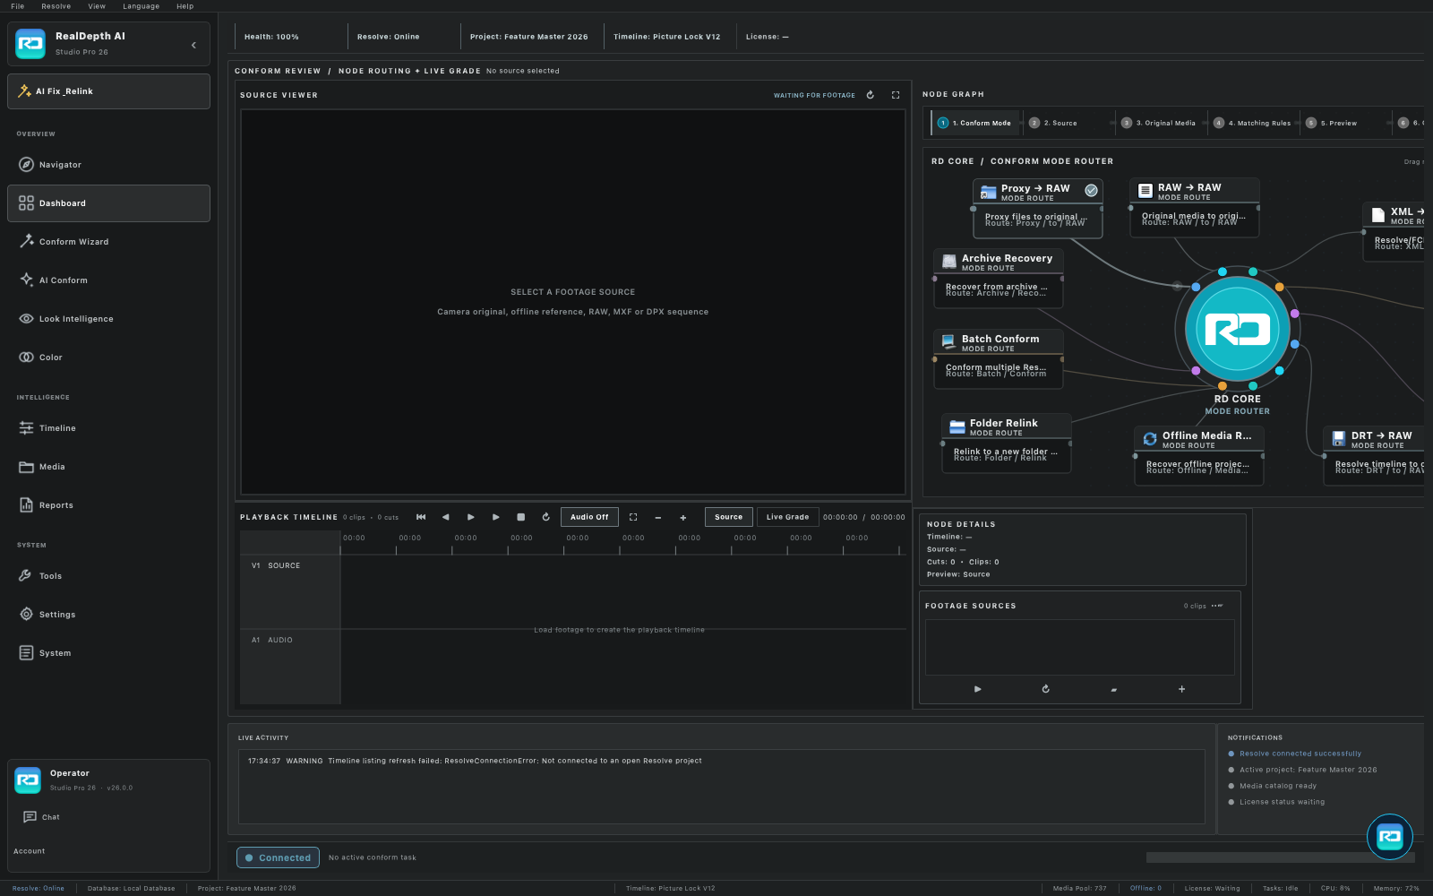This screenshot has width=1433, height=896.
Task: Expand the Source Viewer to fullscreen
Action: [896, 95]
